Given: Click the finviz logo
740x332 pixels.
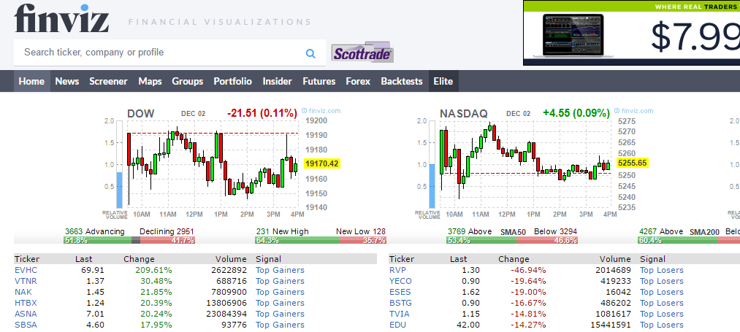Looking at the screenshot, I should point(61,18).
